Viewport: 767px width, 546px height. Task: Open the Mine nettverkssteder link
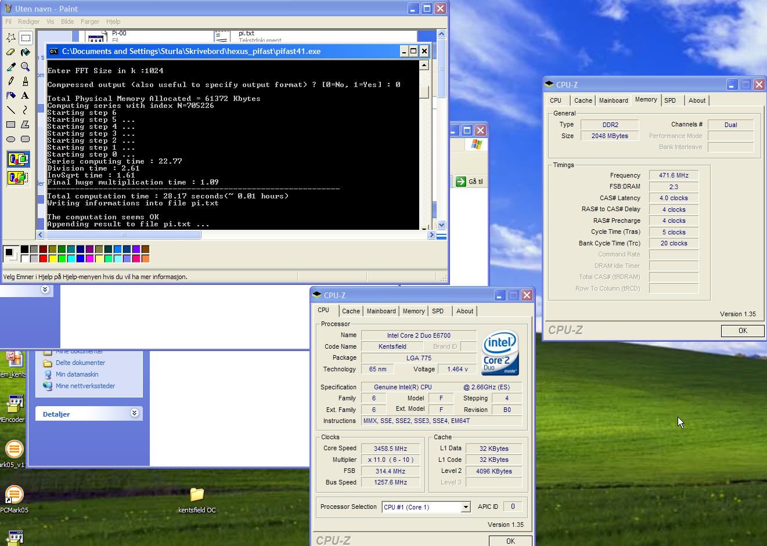[x=85, y=386]
